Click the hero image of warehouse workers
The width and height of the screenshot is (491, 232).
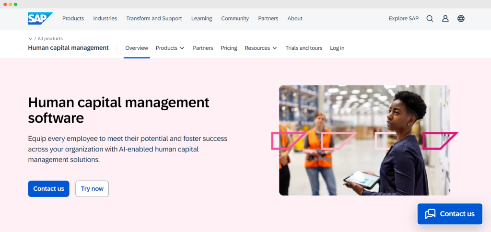[x=364, y=140]
